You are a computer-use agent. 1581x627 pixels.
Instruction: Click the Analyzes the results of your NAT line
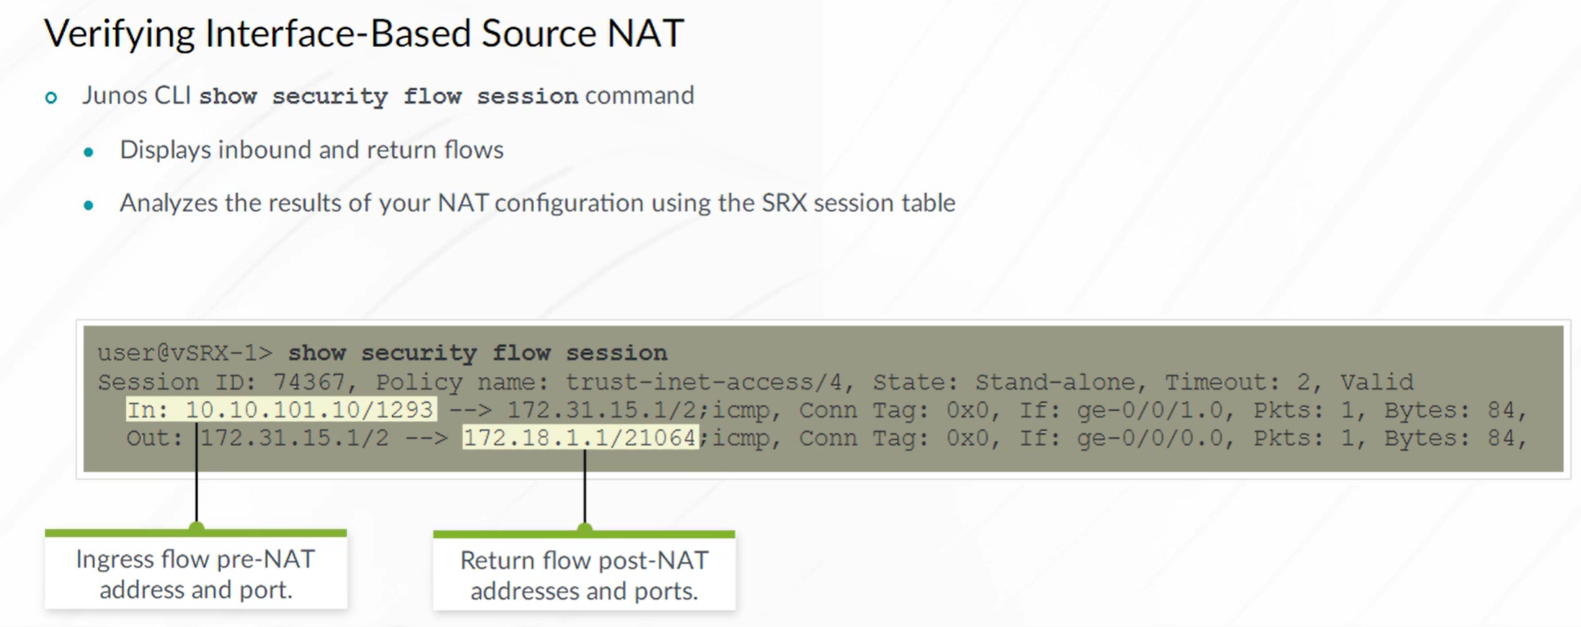click(x=537, y=203)
